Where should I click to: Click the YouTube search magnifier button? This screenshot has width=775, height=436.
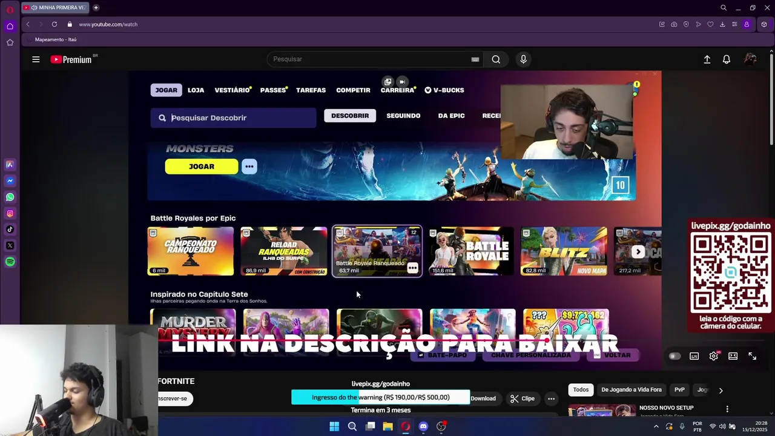496,59
